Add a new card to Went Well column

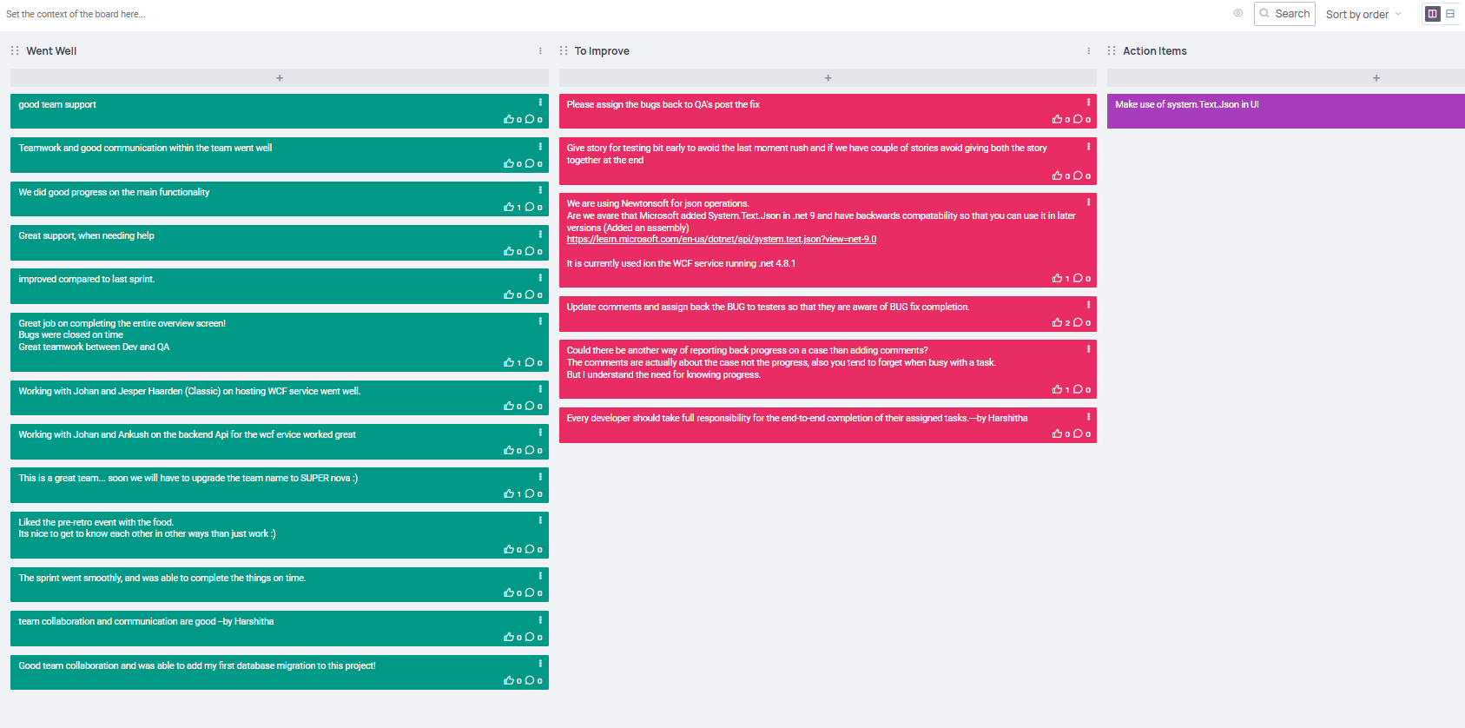(280, 78)
